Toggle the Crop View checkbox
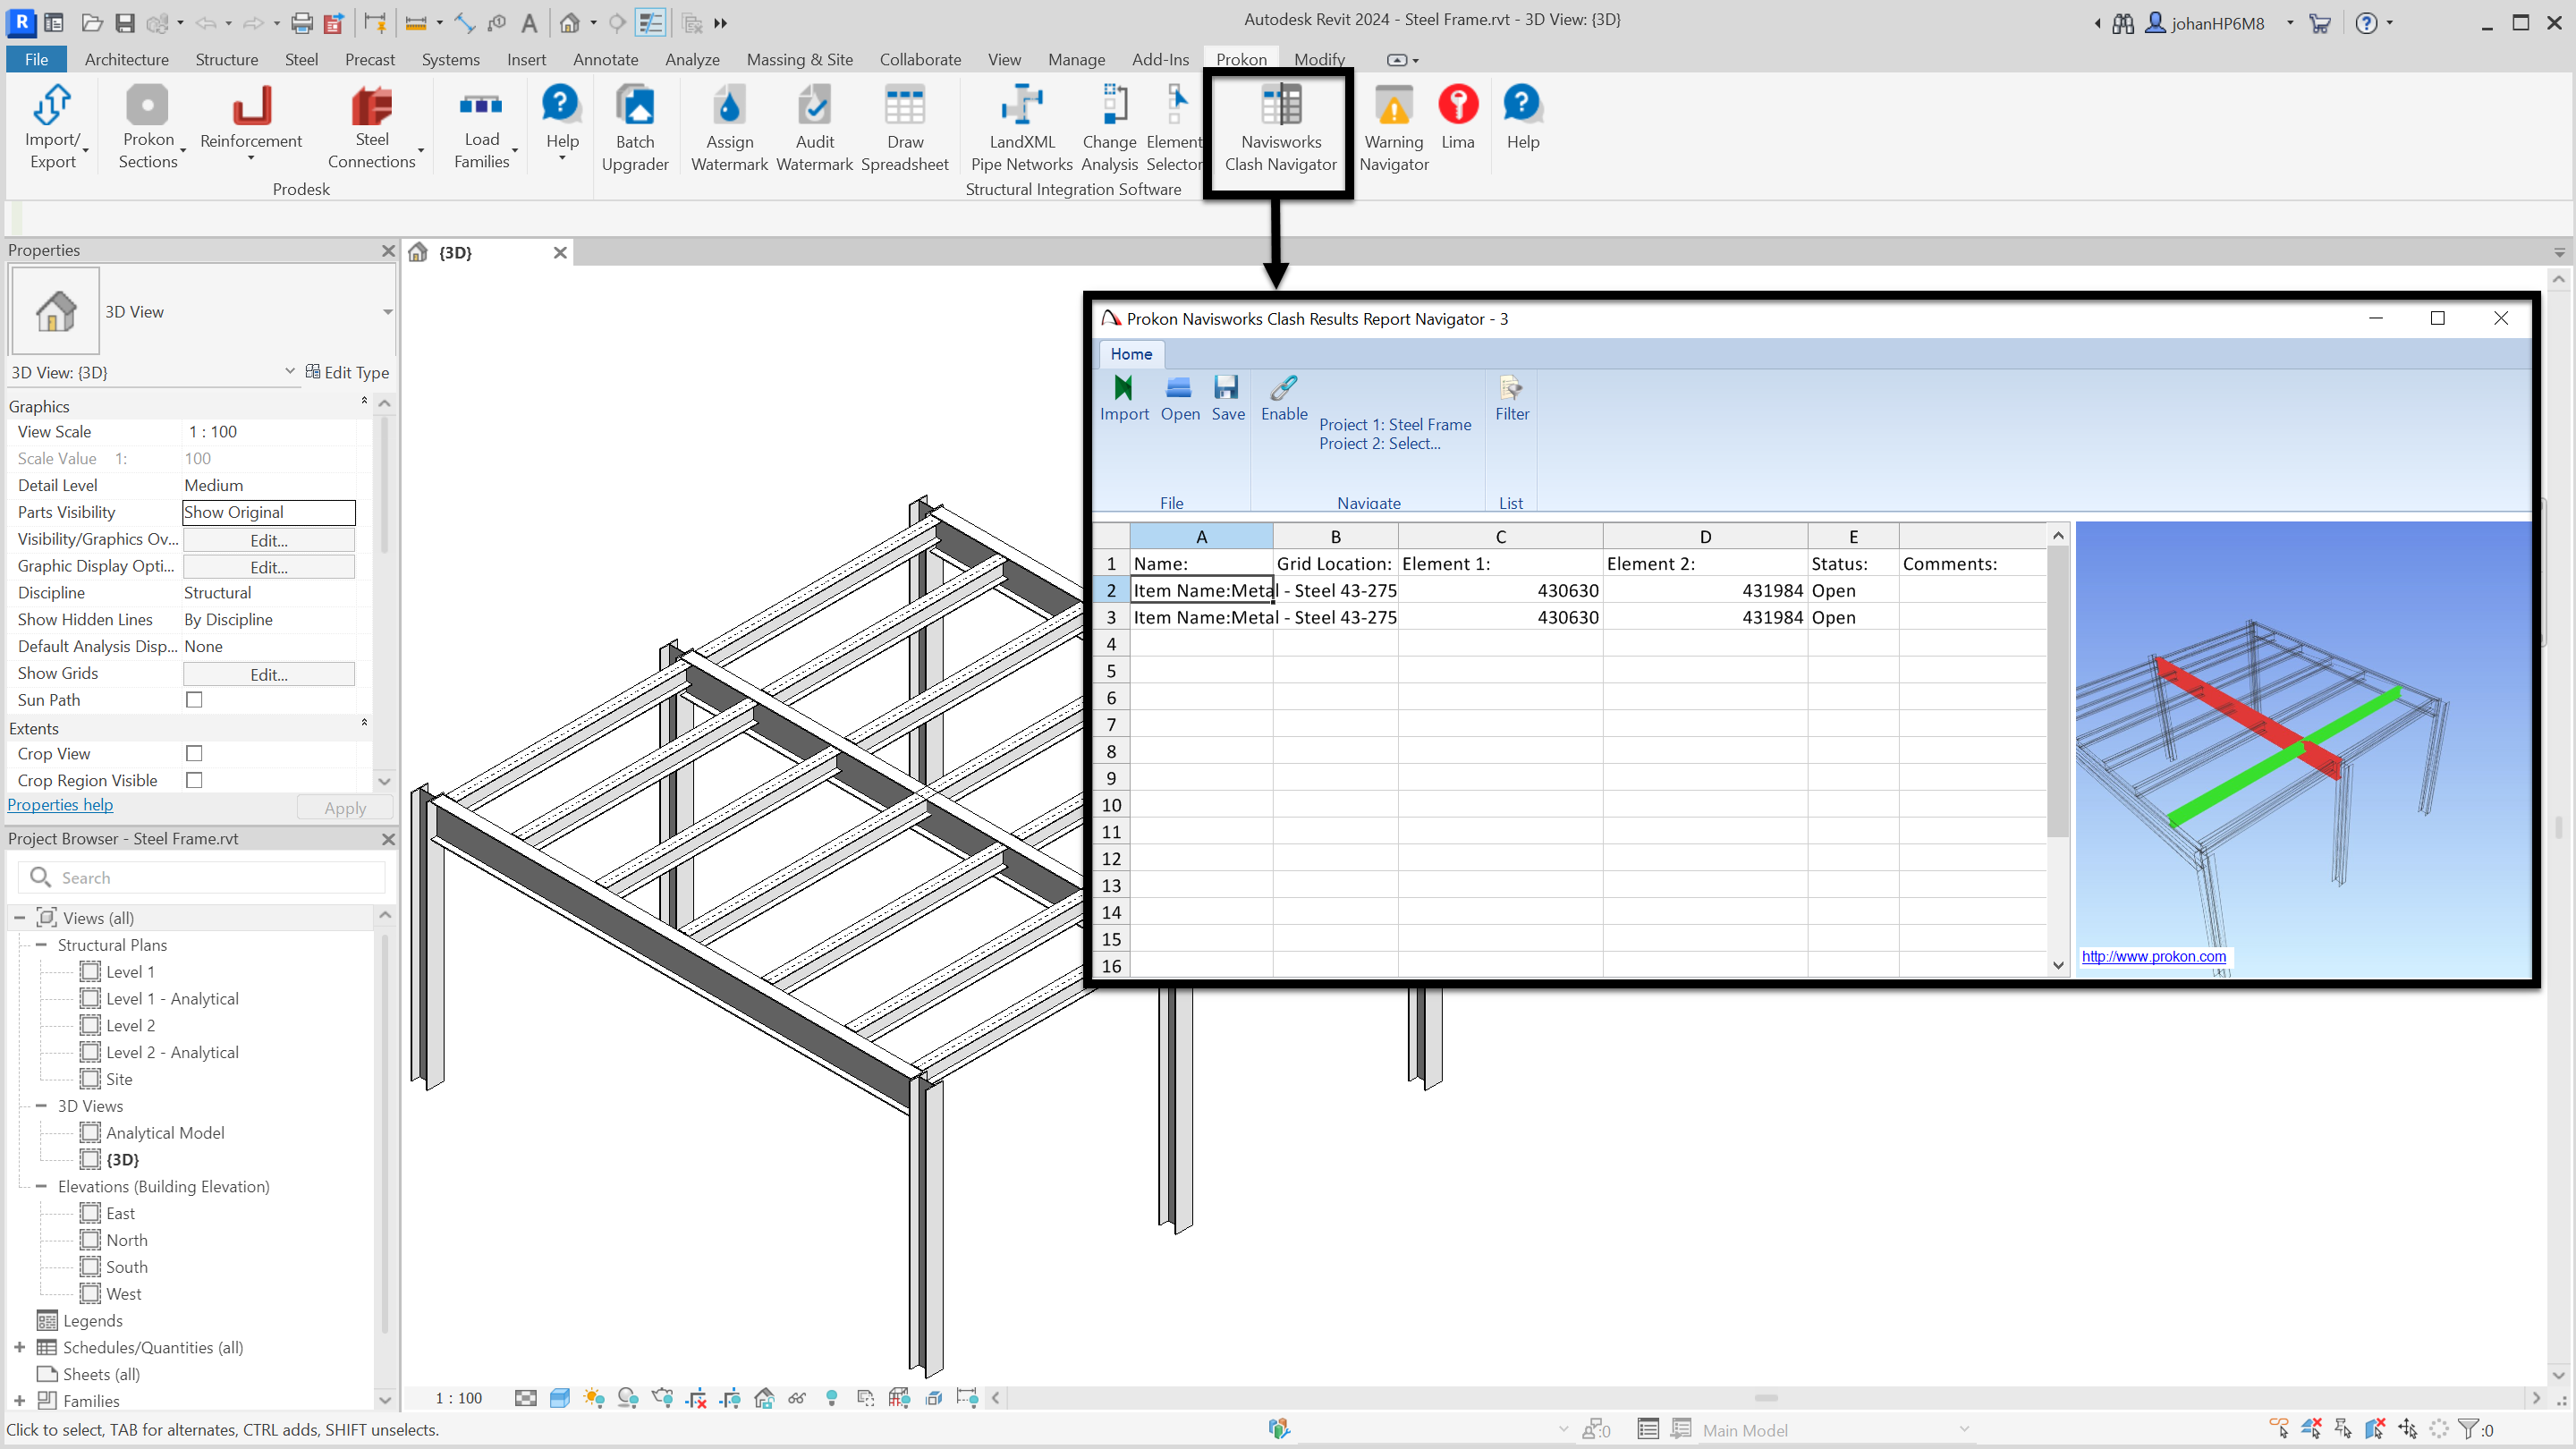 (194, 753)
